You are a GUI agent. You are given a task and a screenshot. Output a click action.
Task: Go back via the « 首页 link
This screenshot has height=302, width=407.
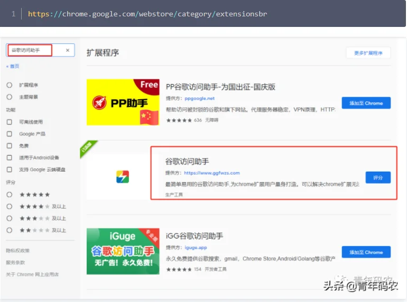tap(13, 66)
